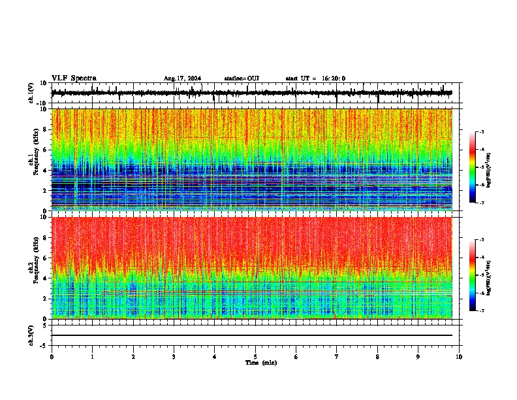Select the date text "Aug.17, 2024"

[182, 78]
